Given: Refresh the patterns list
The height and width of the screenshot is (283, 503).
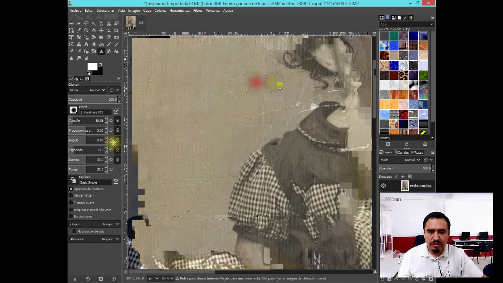Looking at the screenshot, I should 406,144.
